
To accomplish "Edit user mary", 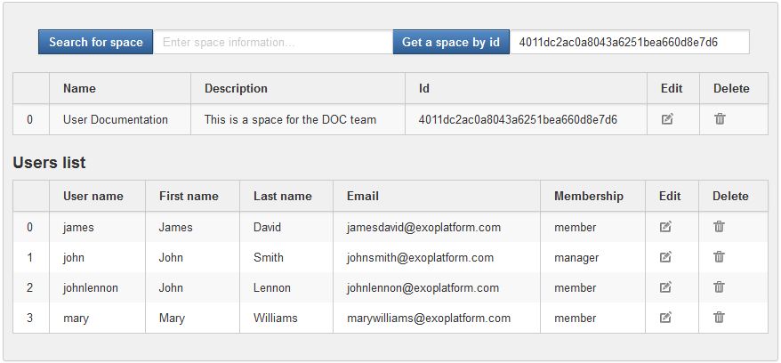I will (x=665, y=318).
